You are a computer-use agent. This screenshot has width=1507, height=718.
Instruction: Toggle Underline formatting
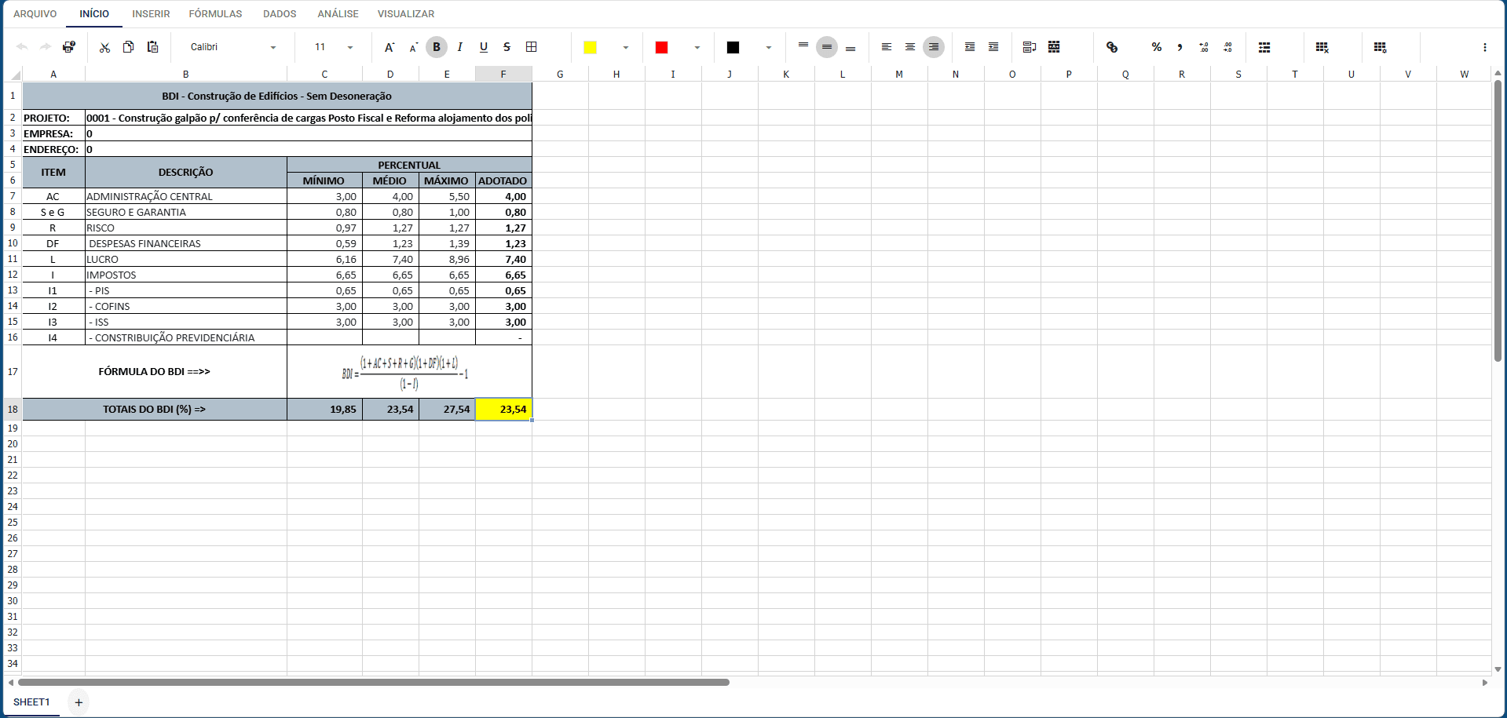484,47
